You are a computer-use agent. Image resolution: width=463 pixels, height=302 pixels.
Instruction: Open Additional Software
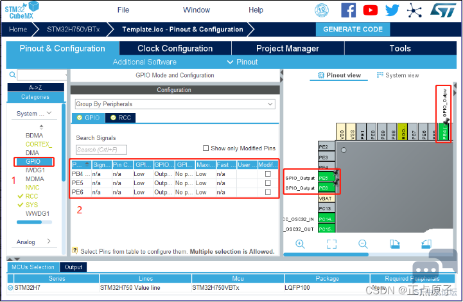(x=144, y=62)
